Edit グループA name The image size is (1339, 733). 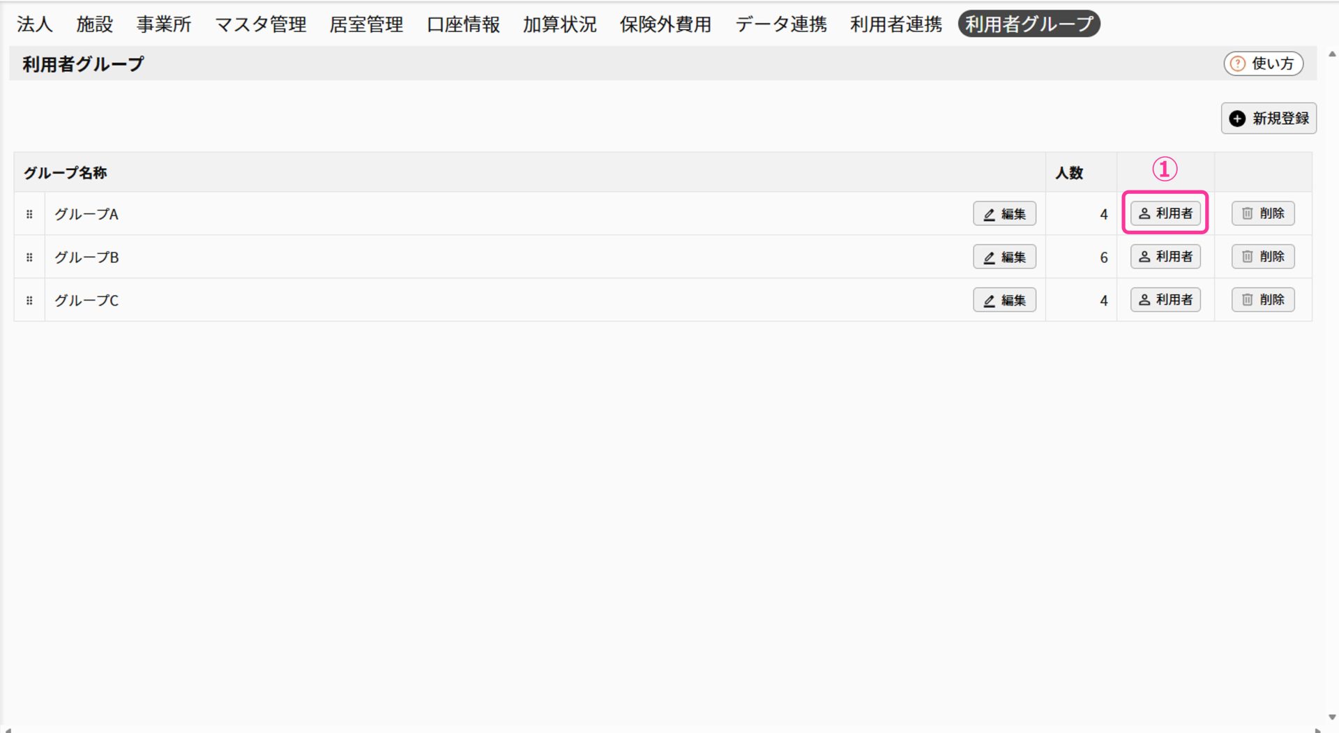click(x=1004, y=214)
